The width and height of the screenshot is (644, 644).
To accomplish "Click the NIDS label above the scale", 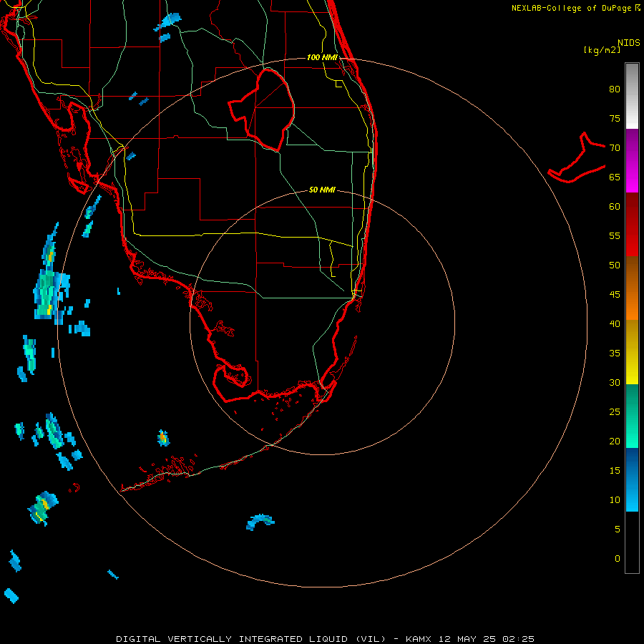I will point(628,43).
